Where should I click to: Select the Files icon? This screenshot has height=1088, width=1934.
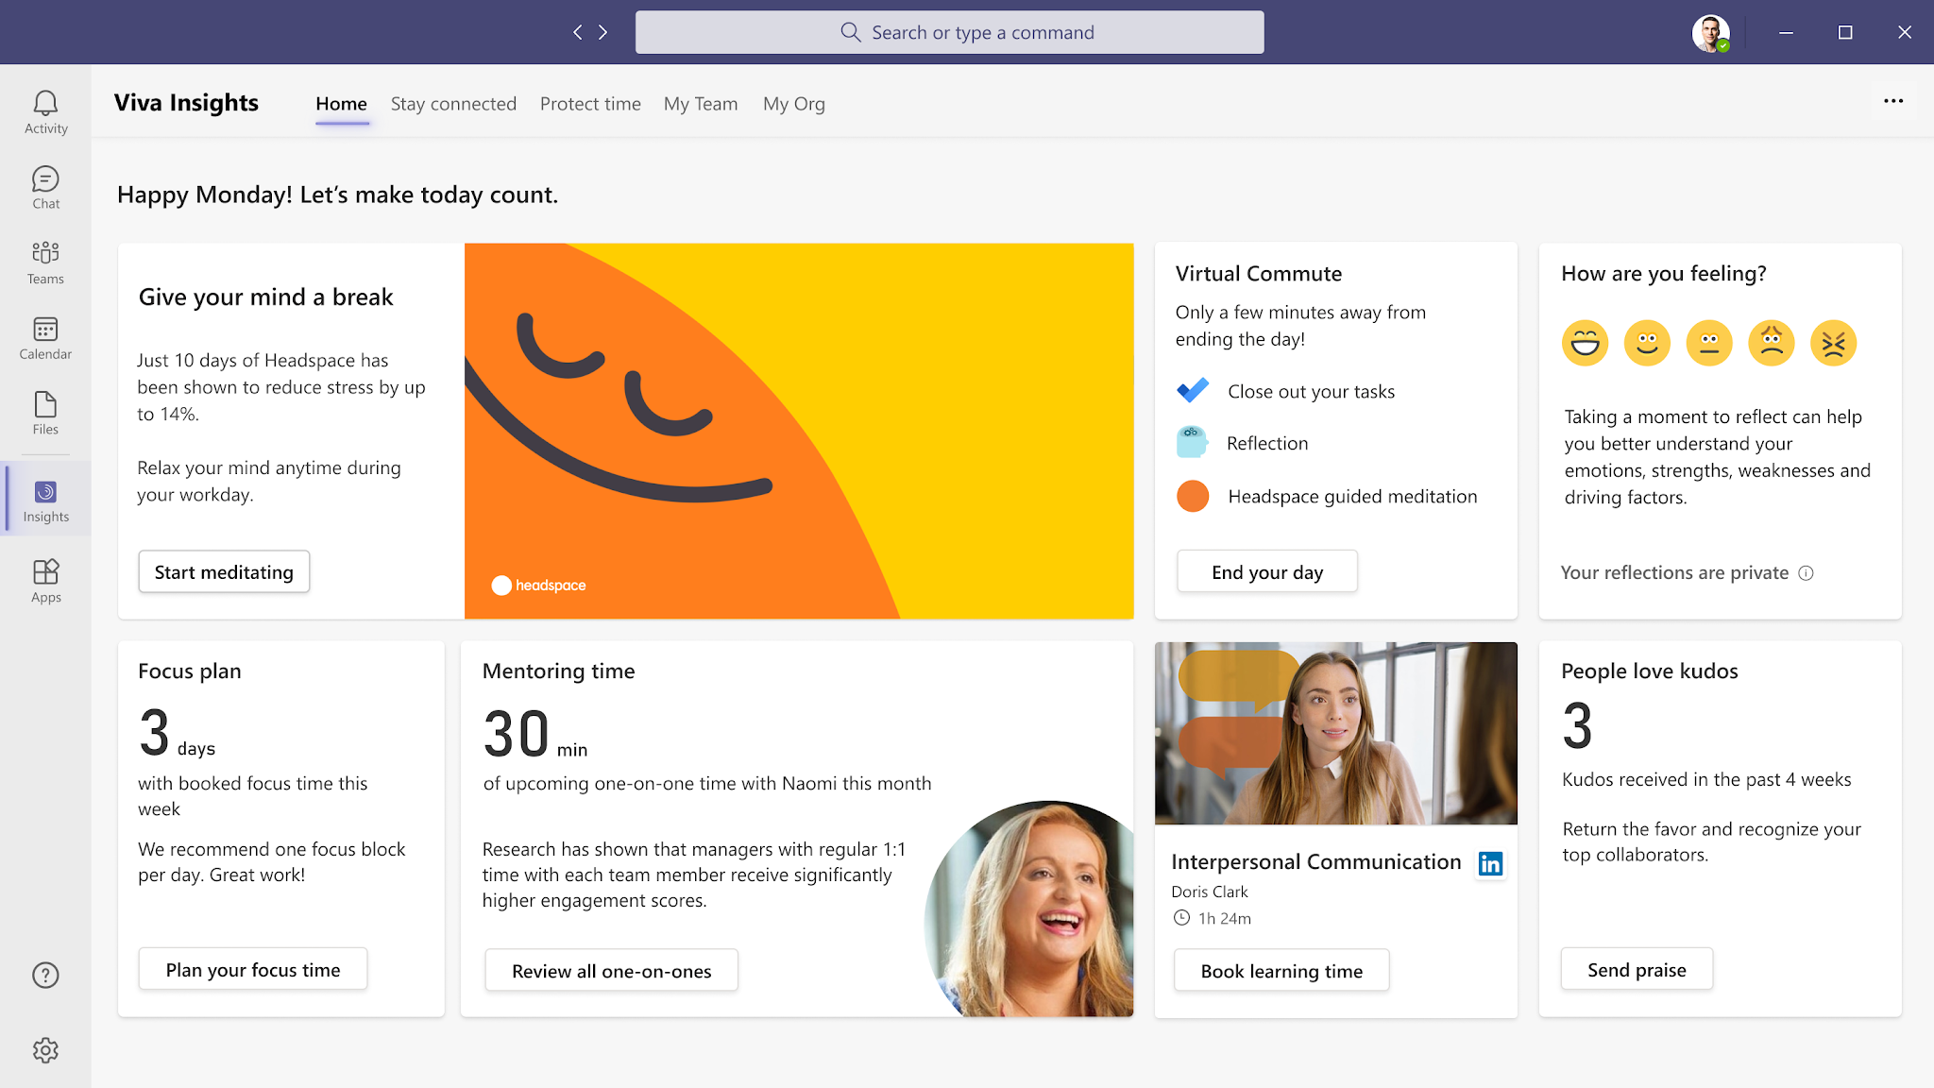(x=44, y=409)
